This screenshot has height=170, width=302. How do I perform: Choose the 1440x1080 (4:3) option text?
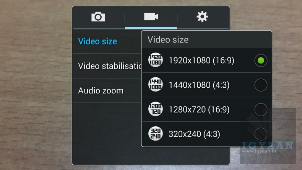199,85
